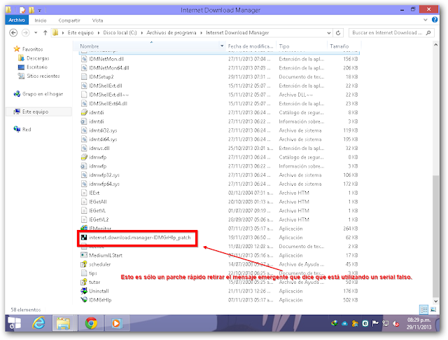The width and height of the screenshot is (448, 340).
Task: Click Este equipo in address bar
Action: click(x=80, y=33)
